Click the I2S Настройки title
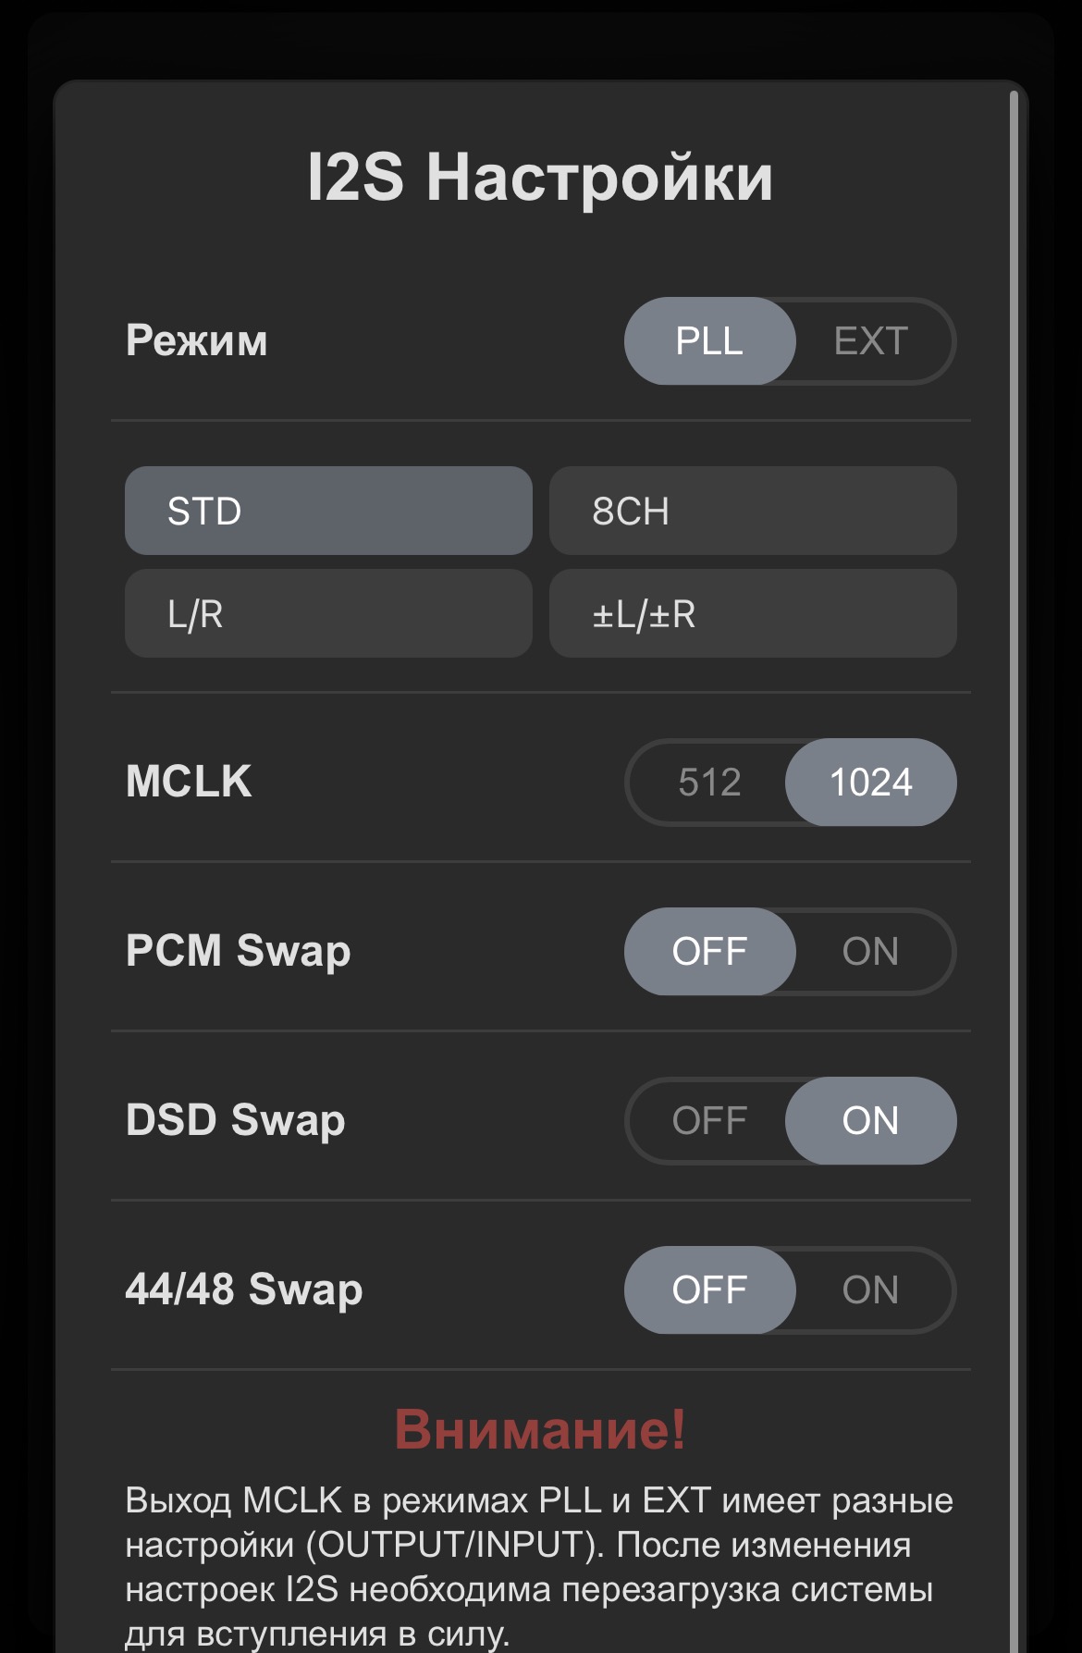 (540, 178)
